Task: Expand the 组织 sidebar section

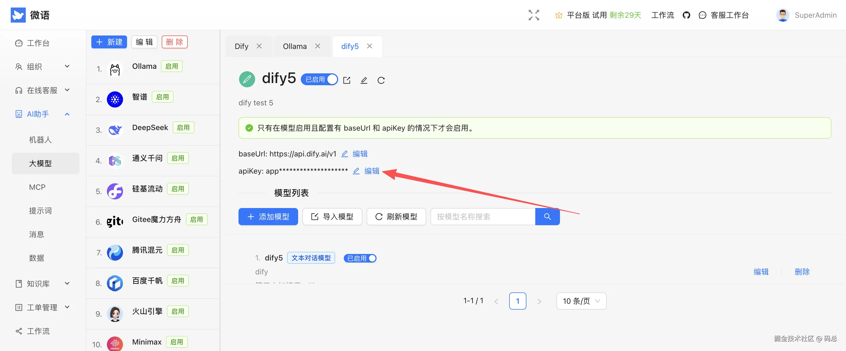Action: [67, 66]
